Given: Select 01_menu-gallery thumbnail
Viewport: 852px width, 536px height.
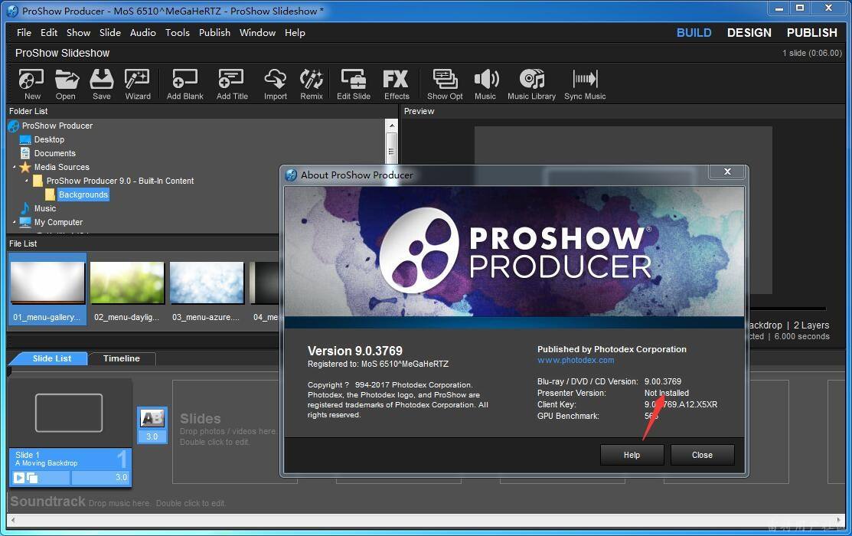Looking at the screenshot, I should tap(47, 289).
